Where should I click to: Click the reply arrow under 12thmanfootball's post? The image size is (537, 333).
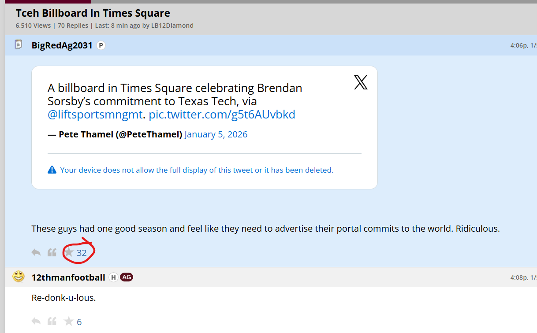tap(36, 322)
